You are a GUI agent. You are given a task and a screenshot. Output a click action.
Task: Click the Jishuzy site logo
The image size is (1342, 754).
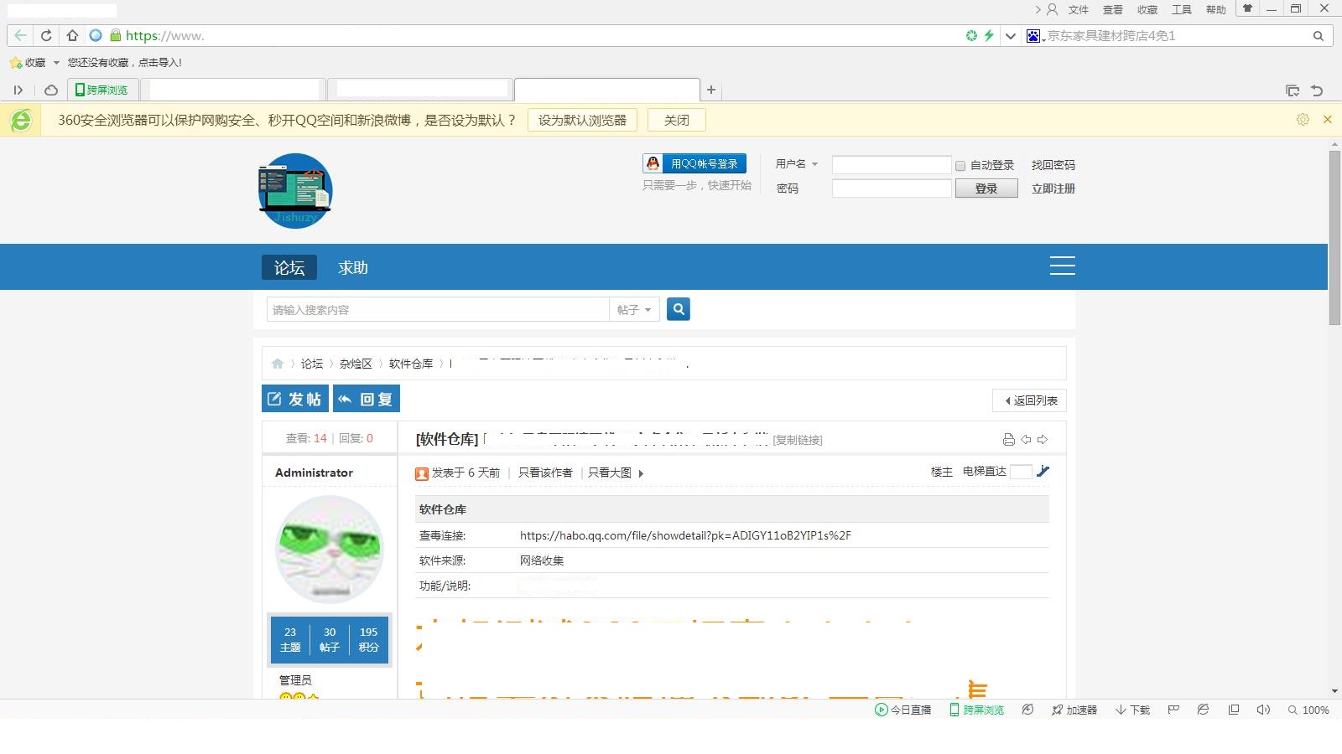click(295, 191)
